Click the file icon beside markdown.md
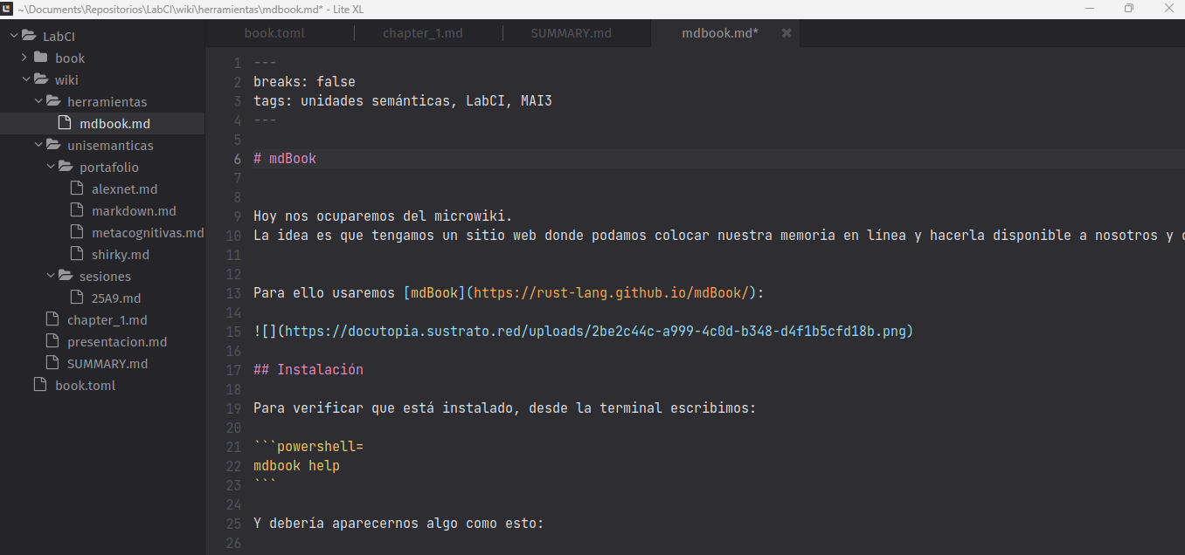 click(76, 210)
